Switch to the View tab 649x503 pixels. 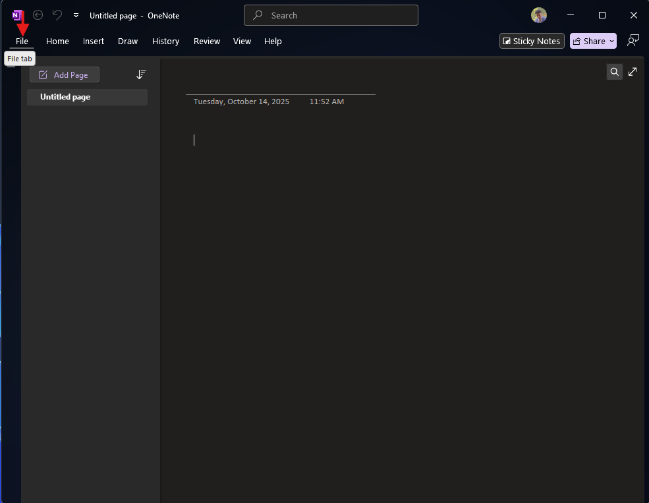click(x=242, y=41)
